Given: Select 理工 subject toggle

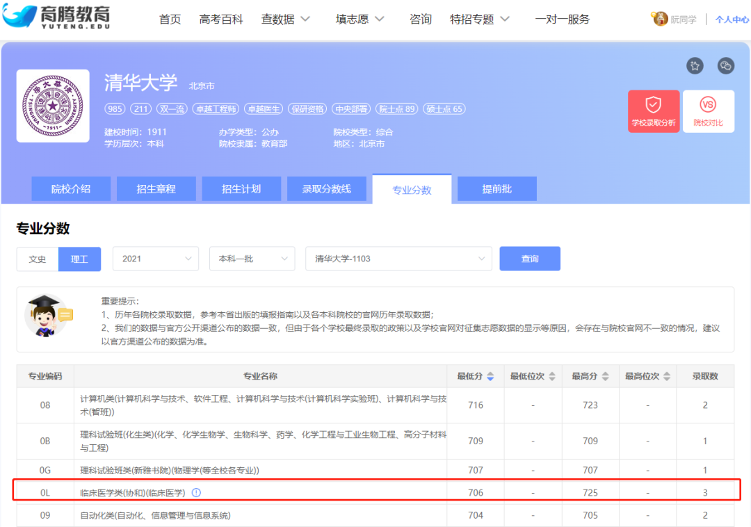Looking at the screenshot, I should [x=79, y=259].
